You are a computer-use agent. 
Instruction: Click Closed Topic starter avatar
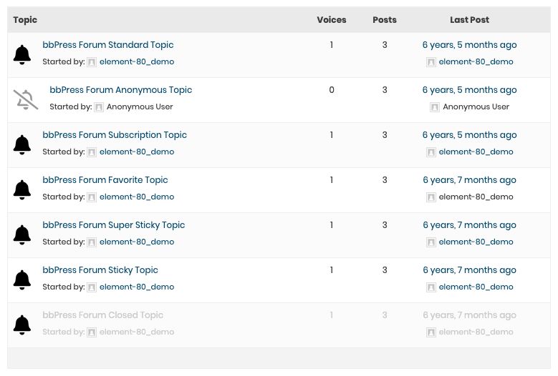click(x=92, y=332)
